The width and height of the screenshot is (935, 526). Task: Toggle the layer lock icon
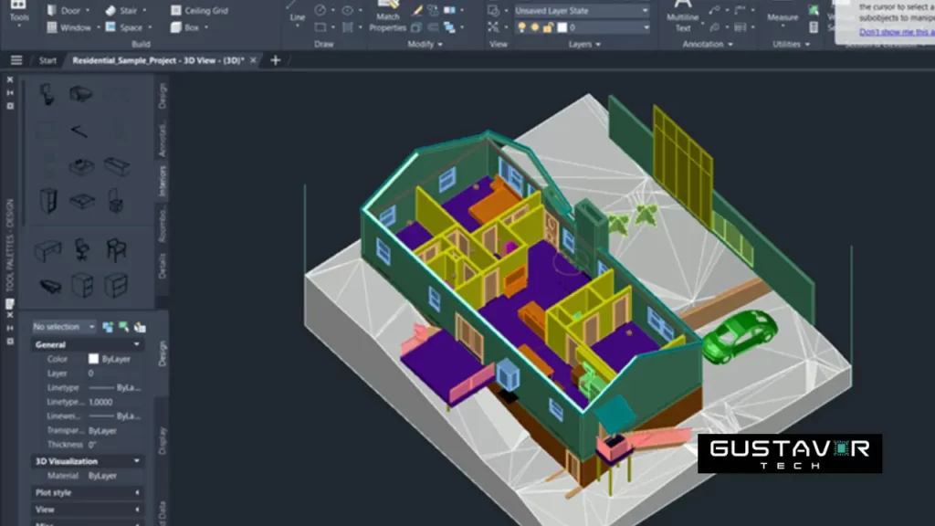(x=548, y=26)
